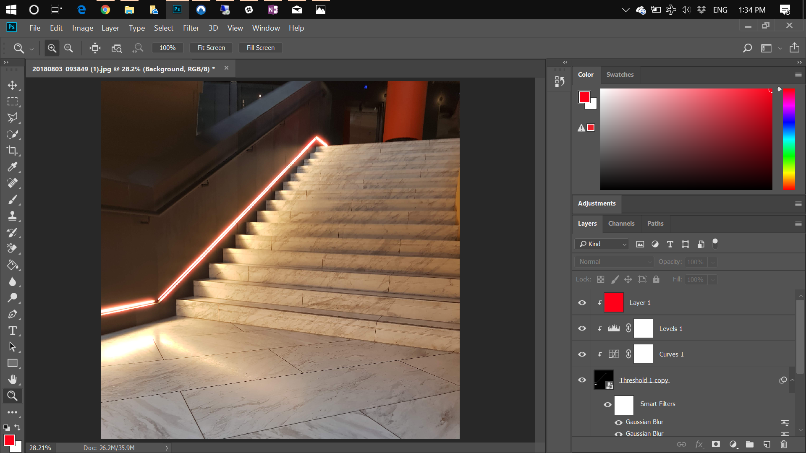The image size is (806, 453).
Task: Open the Kind layer filter dropdown
Action: click(x=625, y=244)
